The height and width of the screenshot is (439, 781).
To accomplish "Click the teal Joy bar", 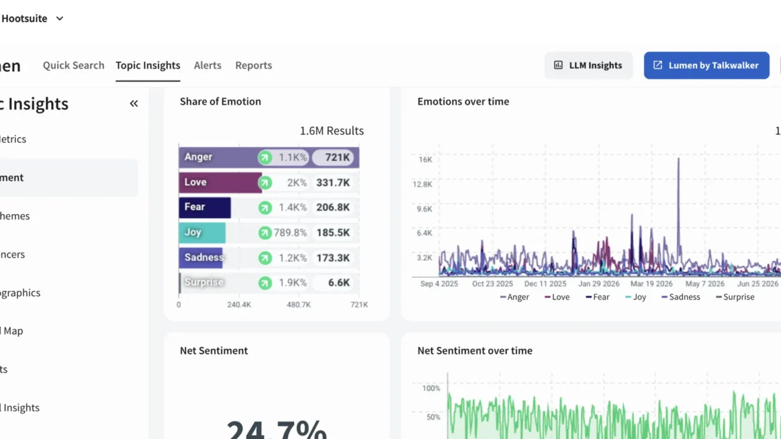I will 202,232.
